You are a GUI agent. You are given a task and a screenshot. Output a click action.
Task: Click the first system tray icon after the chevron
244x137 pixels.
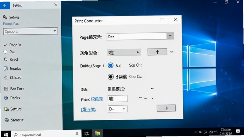tap(201, 132)
